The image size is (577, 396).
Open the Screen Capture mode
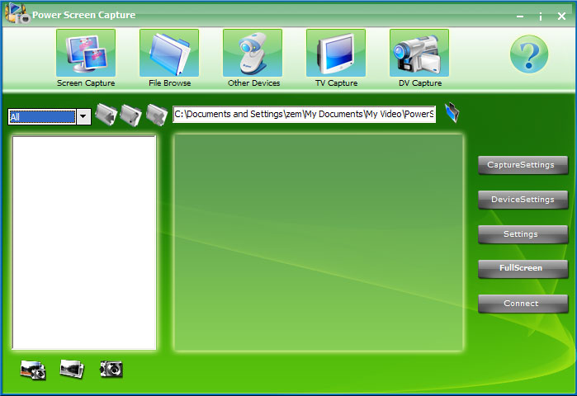coord(86,54)
